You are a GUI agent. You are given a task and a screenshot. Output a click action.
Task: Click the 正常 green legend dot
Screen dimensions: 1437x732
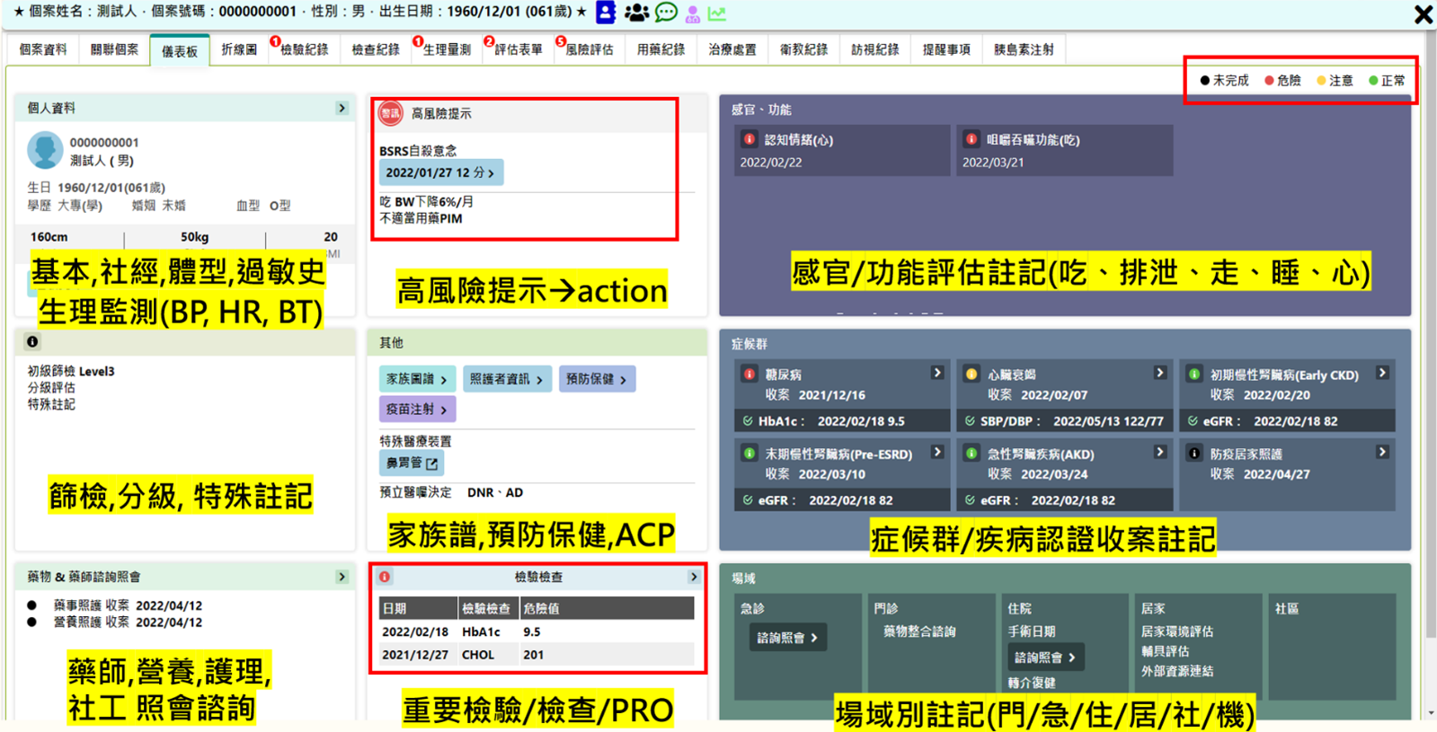1373,81
